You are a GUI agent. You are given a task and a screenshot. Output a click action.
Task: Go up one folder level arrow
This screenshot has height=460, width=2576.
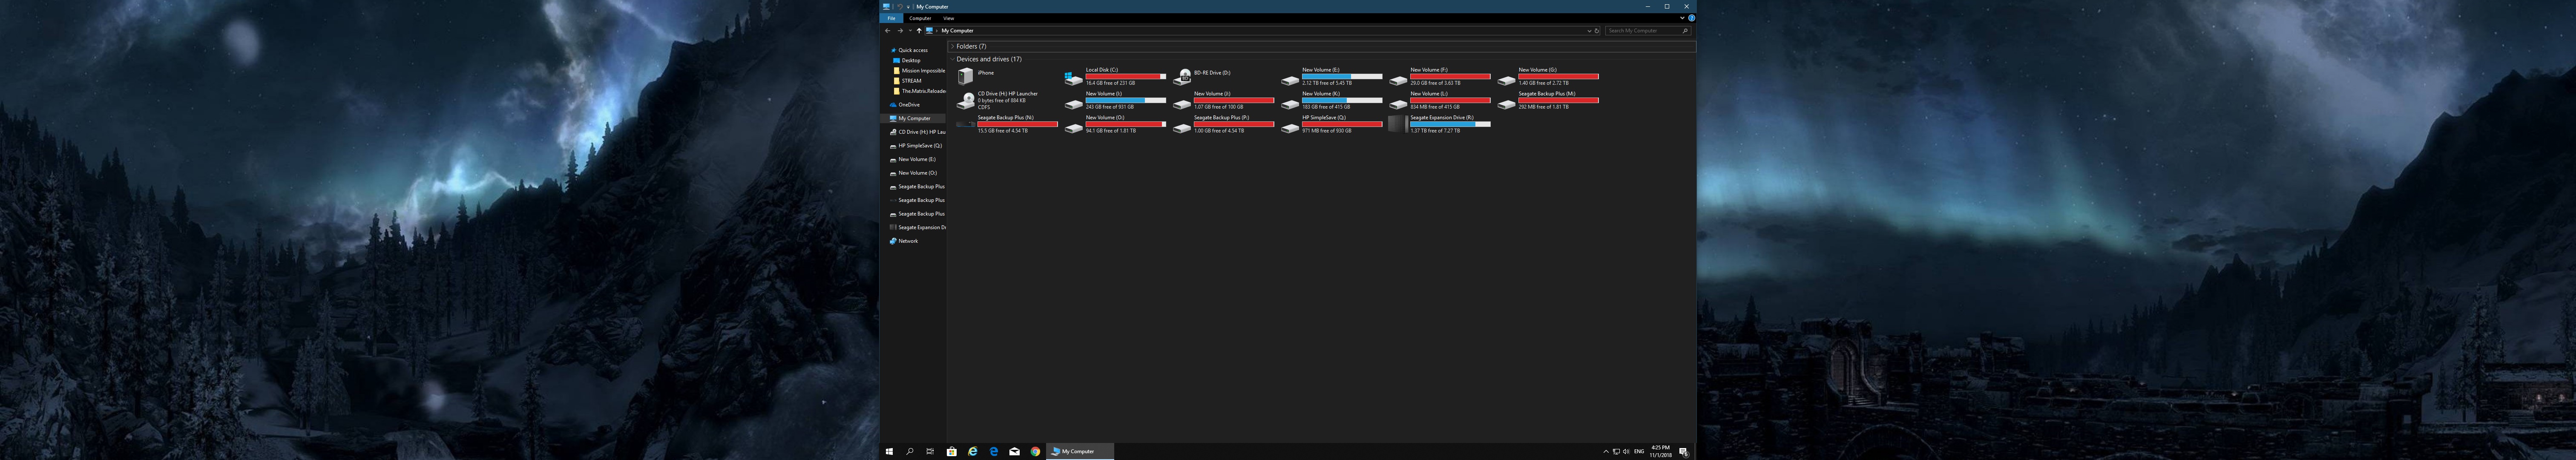click(x=919, y=31)
